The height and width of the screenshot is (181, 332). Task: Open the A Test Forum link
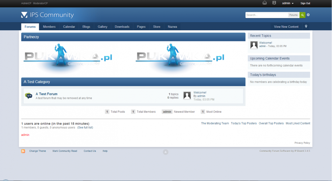click(46, 94)
